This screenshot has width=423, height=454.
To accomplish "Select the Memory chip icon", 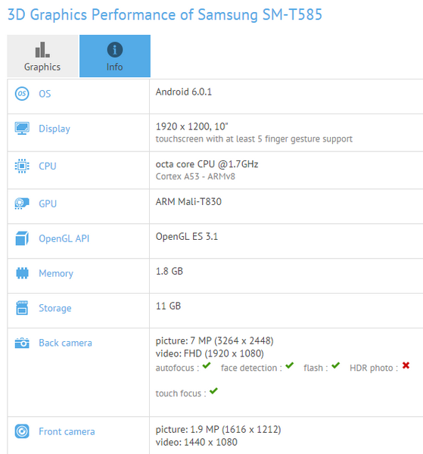I will (22, 273).
